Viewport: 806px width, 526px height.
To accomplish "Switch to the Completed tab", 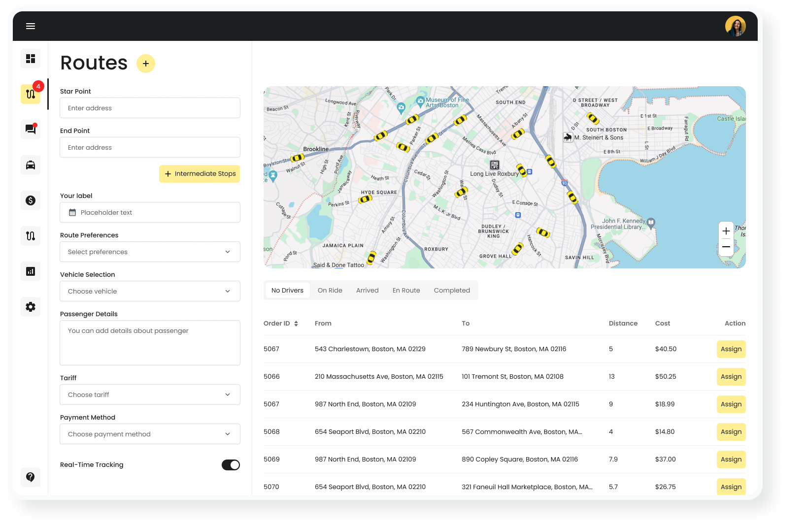I will point(452,290).
